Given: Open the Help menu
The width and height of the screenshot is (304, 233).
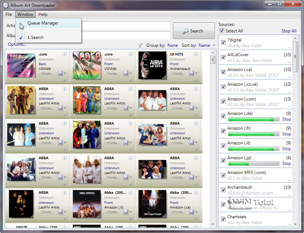Looking at the screenshot, I should [x=43, y=14].
